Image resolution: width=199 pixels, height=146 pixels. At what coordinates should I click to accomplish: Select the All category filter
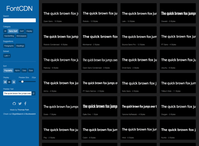tap(5, 31)
